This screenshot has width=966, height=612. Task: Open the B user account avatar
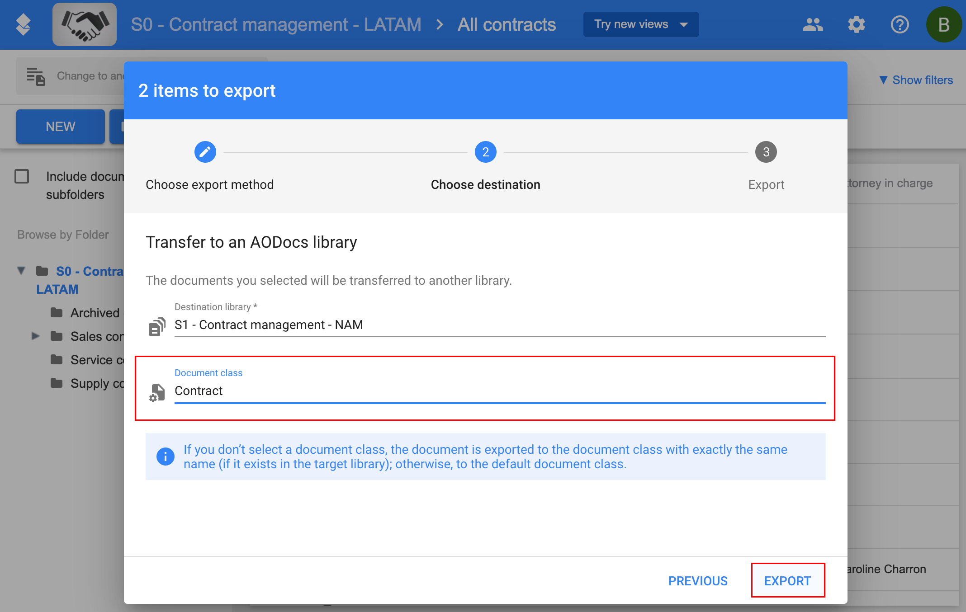(943, 24)
